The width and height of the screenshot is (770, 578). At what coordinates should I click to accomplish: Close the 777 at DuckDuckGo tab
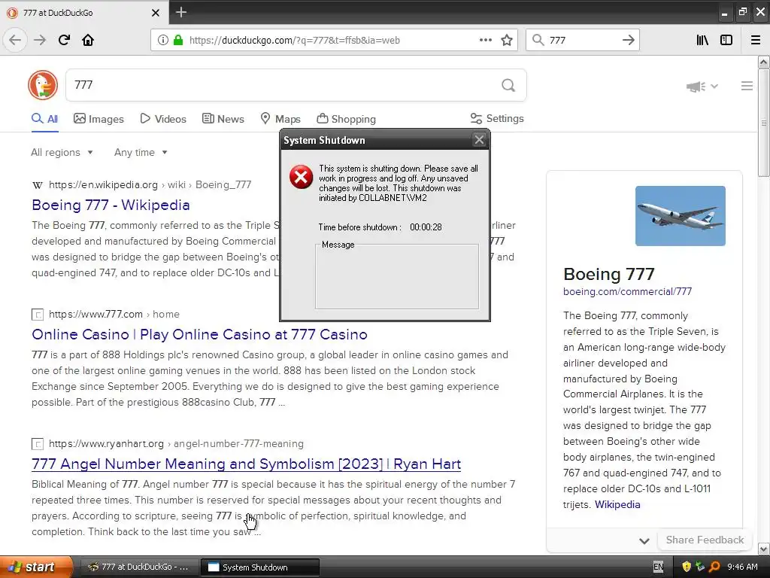pyautogui.click(x=155, y=13)
